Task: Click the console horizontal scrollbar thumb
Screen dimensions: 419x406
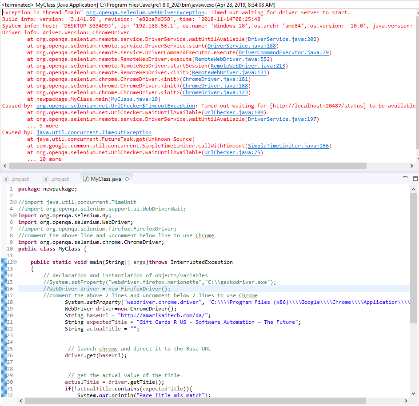Action: point(188,166)
